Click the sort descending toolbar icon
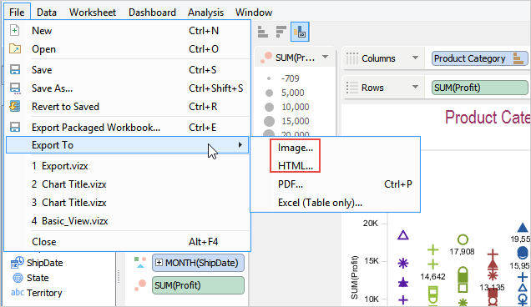 281,32
